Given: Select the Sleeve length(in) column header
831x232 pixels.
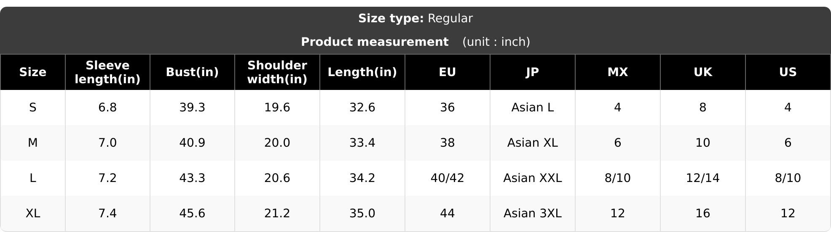Looking at the screenshot, I should click(107, 72).
